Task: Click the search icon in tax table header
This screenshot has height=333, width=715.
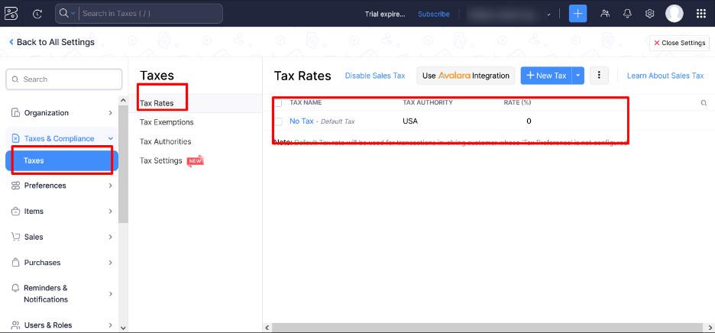Action: [704, 103]
